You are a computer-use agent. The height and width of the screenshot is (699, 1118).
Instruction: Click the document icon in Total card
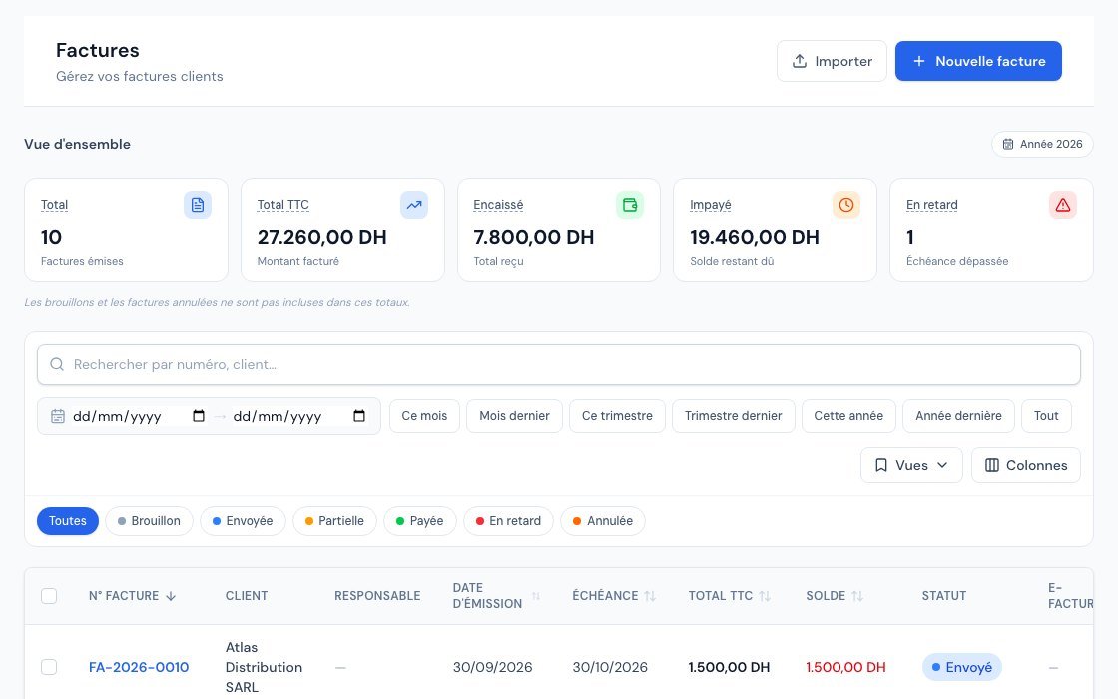click(x=198, y=205)
